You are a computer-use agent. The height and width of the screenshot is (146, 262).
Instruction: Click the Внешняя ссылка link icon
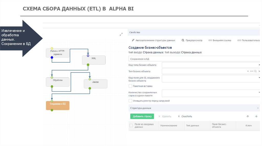pyautogui.click(x=210, y=40)
